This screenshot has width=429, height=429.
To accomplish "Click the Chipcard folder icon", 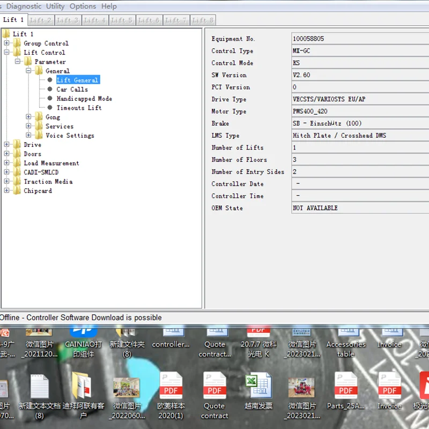I will (x=17, y=191).
